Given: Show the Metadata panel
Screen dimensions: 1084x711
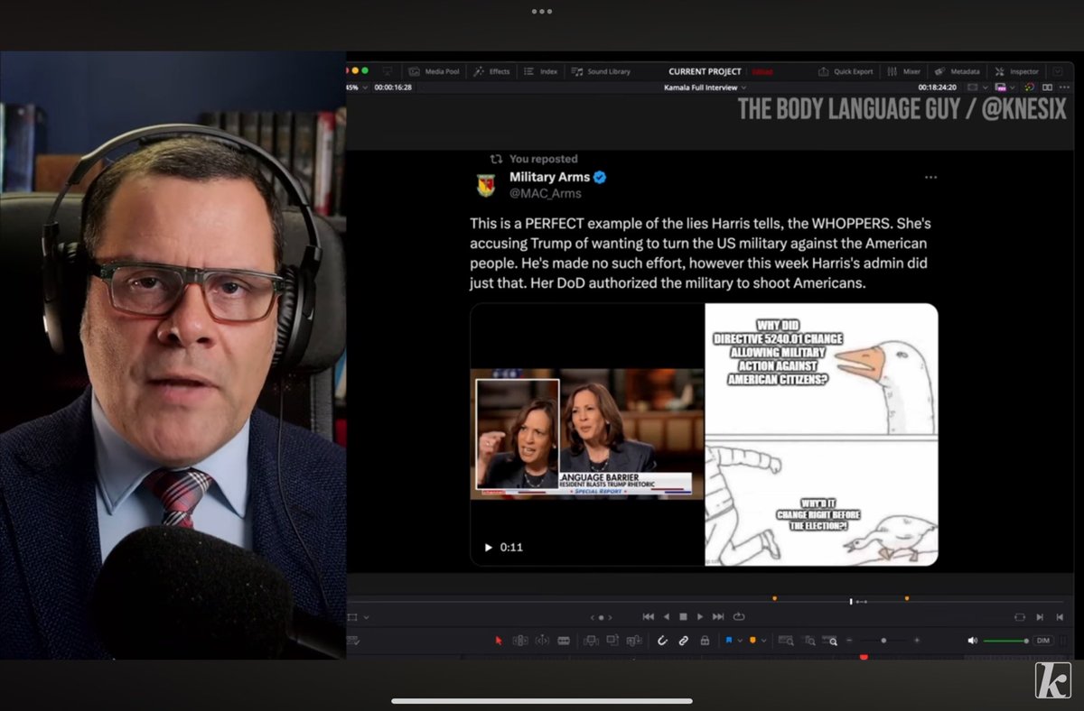Looking at the screenshot, I should [x=958, y=71].
